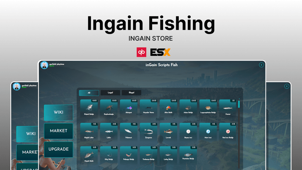Screen dimensions: 302x170
Task: Click the ESX framework logo
Action: tap(160, 52)
